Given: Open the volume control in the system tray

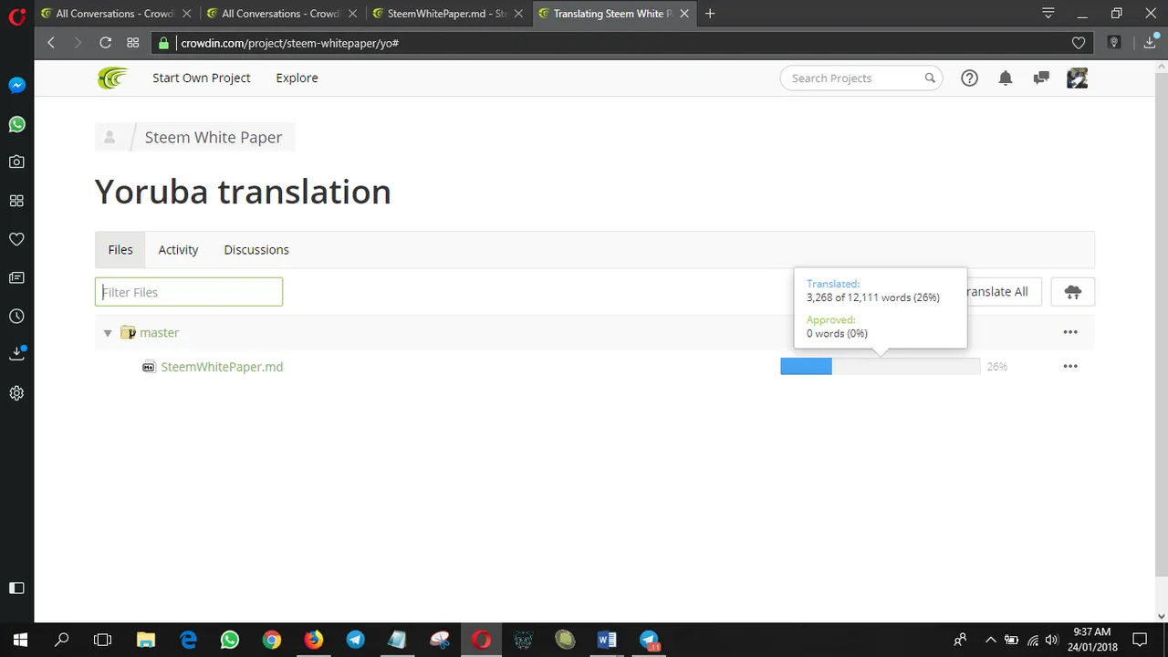Looking at the screenshot, I should coord(1052,640).
